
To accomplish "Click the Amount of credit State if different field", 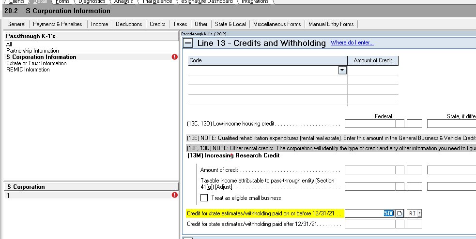I will click(451, 170).
